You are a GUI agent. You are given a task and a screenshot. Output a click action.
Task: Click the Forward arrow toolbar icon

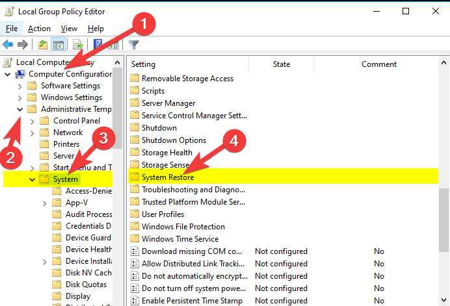pyautogui.click(x=22, y=45)
